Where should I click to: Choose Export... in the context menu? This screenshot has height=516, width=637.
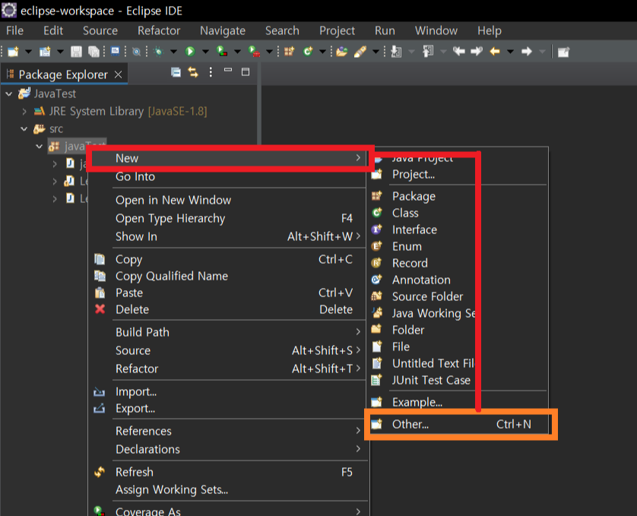click(x=229, y=408)
